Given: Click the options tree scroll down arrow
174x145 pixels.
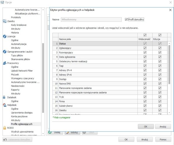Looking at the screenshot, I should tap(43, 134).
